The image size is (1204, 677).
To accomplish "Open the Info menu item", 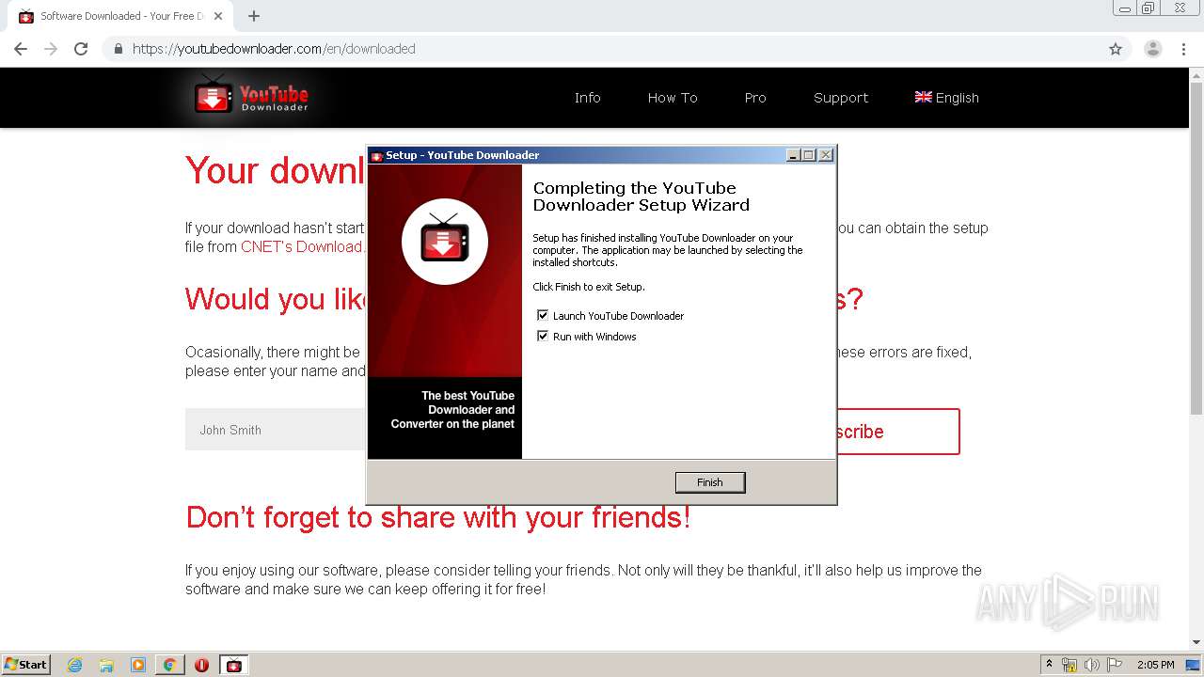I will tap(588, 98).
